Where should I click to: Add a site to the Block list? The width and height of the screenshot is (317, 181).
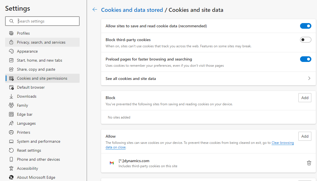[x=305, y=98]
